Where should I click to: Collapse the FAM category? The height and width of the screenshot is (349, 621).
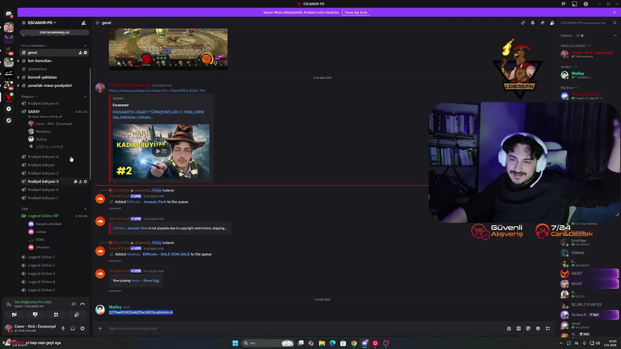[25, 209]
